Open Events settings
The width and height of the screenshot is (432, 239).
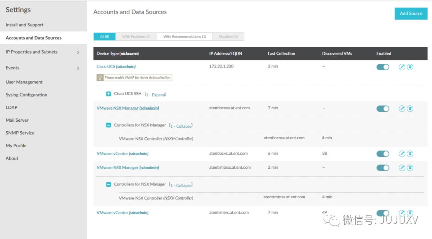coord(12,68)
